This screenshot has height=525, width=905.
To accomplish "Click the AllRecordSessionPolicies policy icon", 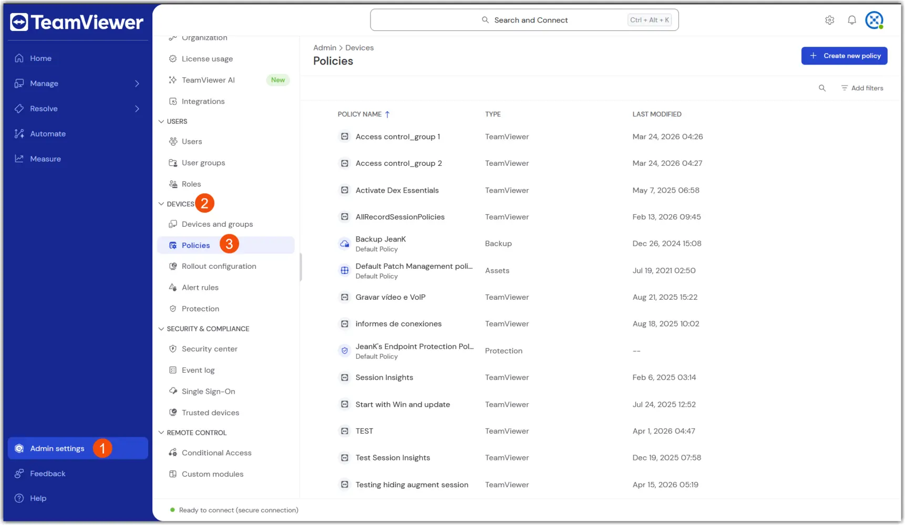I will (x=344, y=217).
